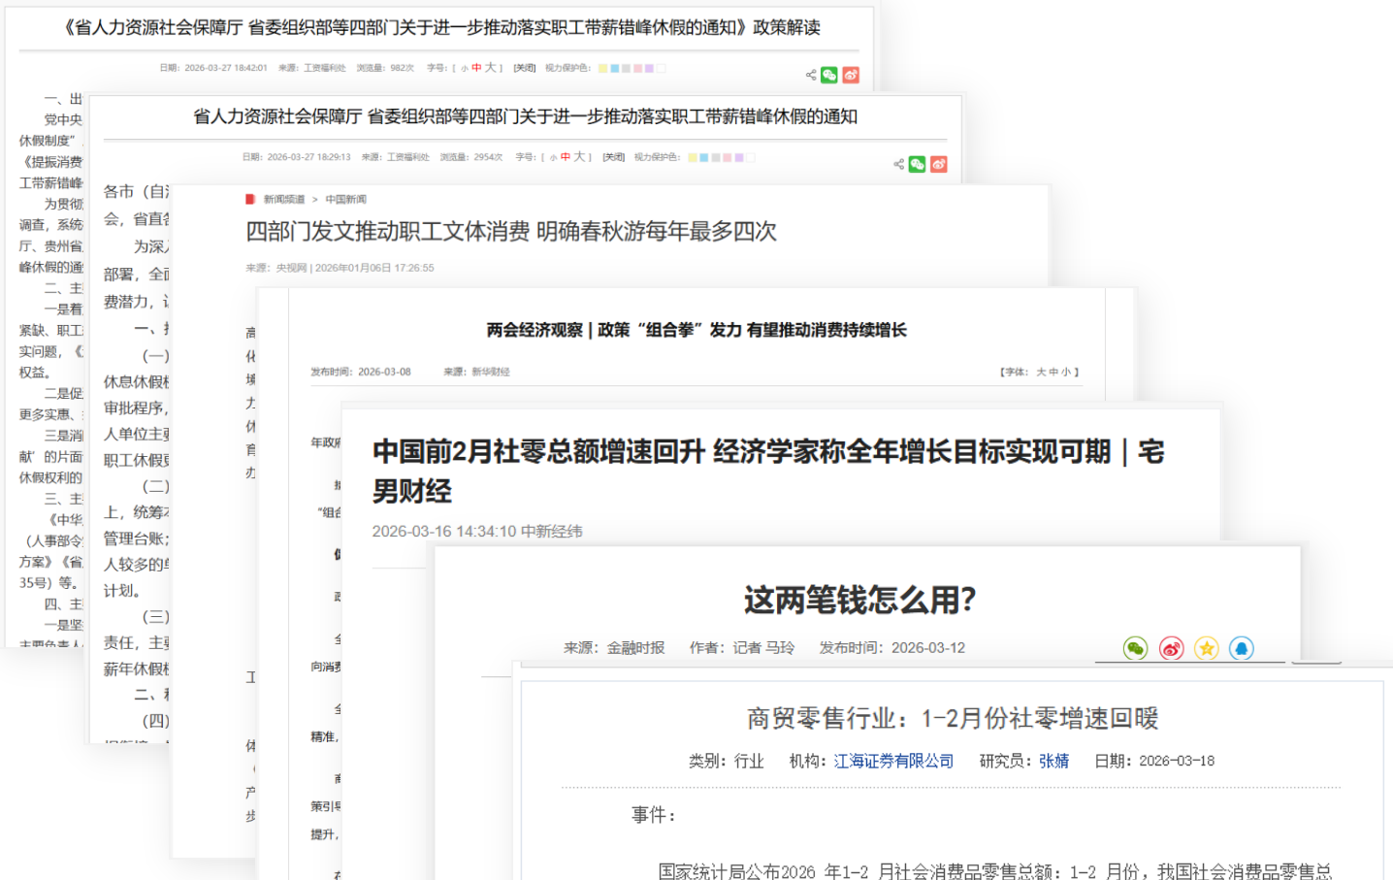
Task: Choose 大 font size on 两会经济观察 article
Action: (1041, 372)
